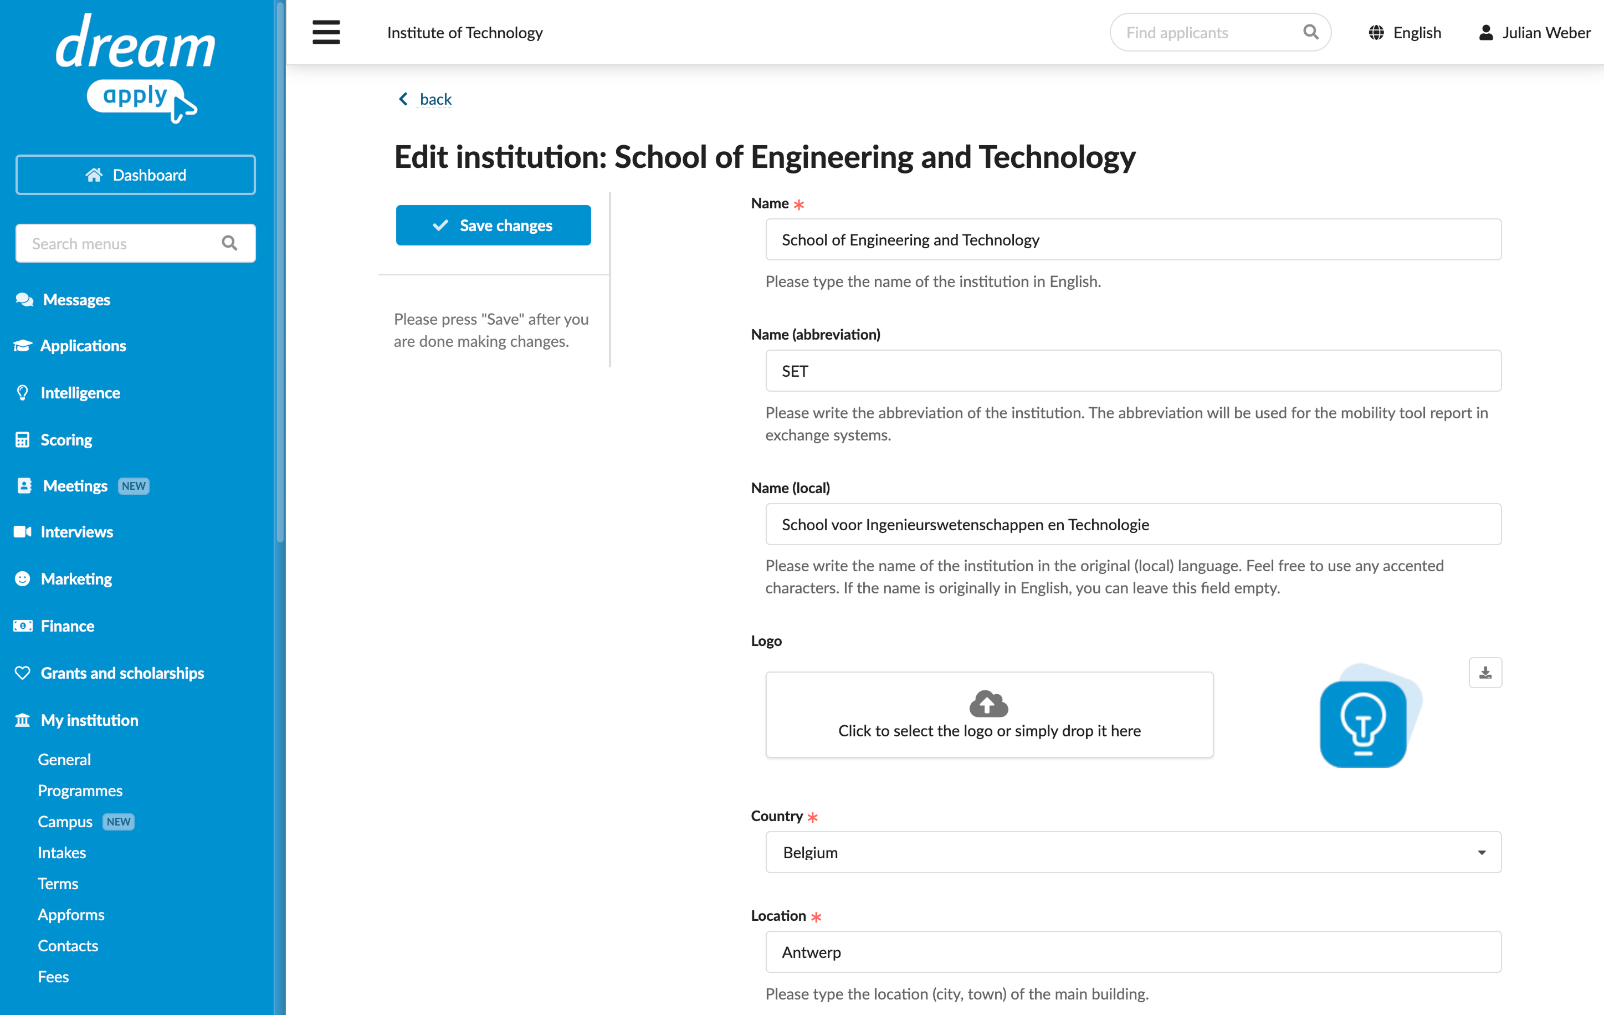Click the globe language icon
This screenshot has width=1604, height=1015.
tap(1376, 33)
